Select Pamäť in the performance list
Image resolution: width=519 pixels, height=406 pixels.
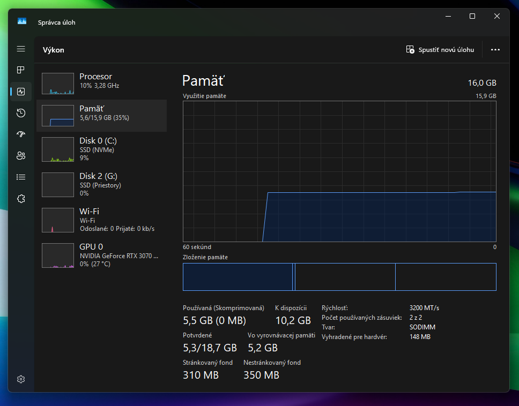101,115
